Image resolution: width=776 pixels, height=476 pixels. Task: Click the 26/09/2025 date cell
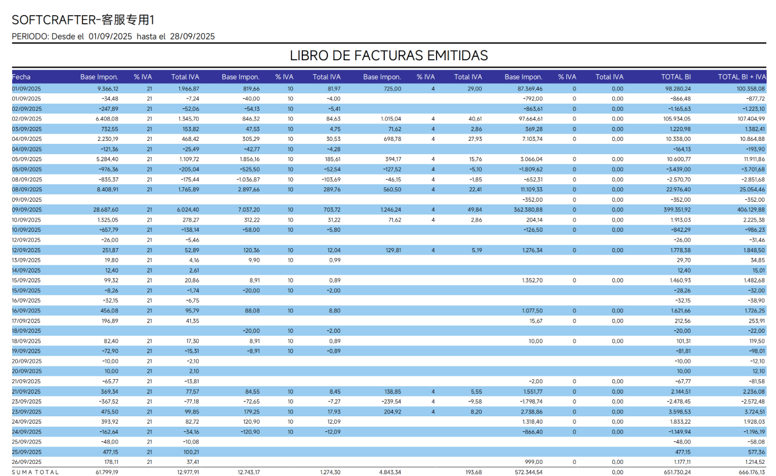pos(26,462)
